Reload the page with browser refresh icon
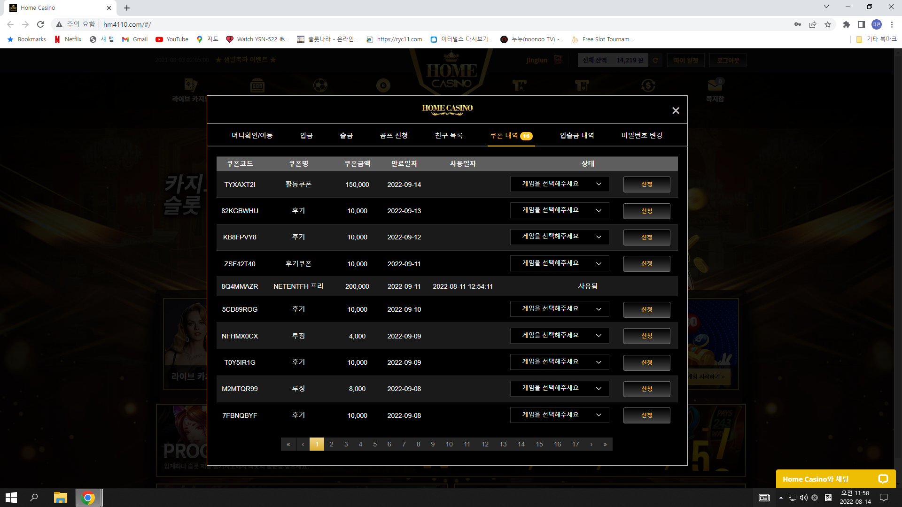 tap(40, 24)
